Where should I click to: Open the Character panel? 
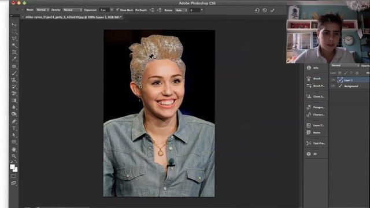[316, 114]
